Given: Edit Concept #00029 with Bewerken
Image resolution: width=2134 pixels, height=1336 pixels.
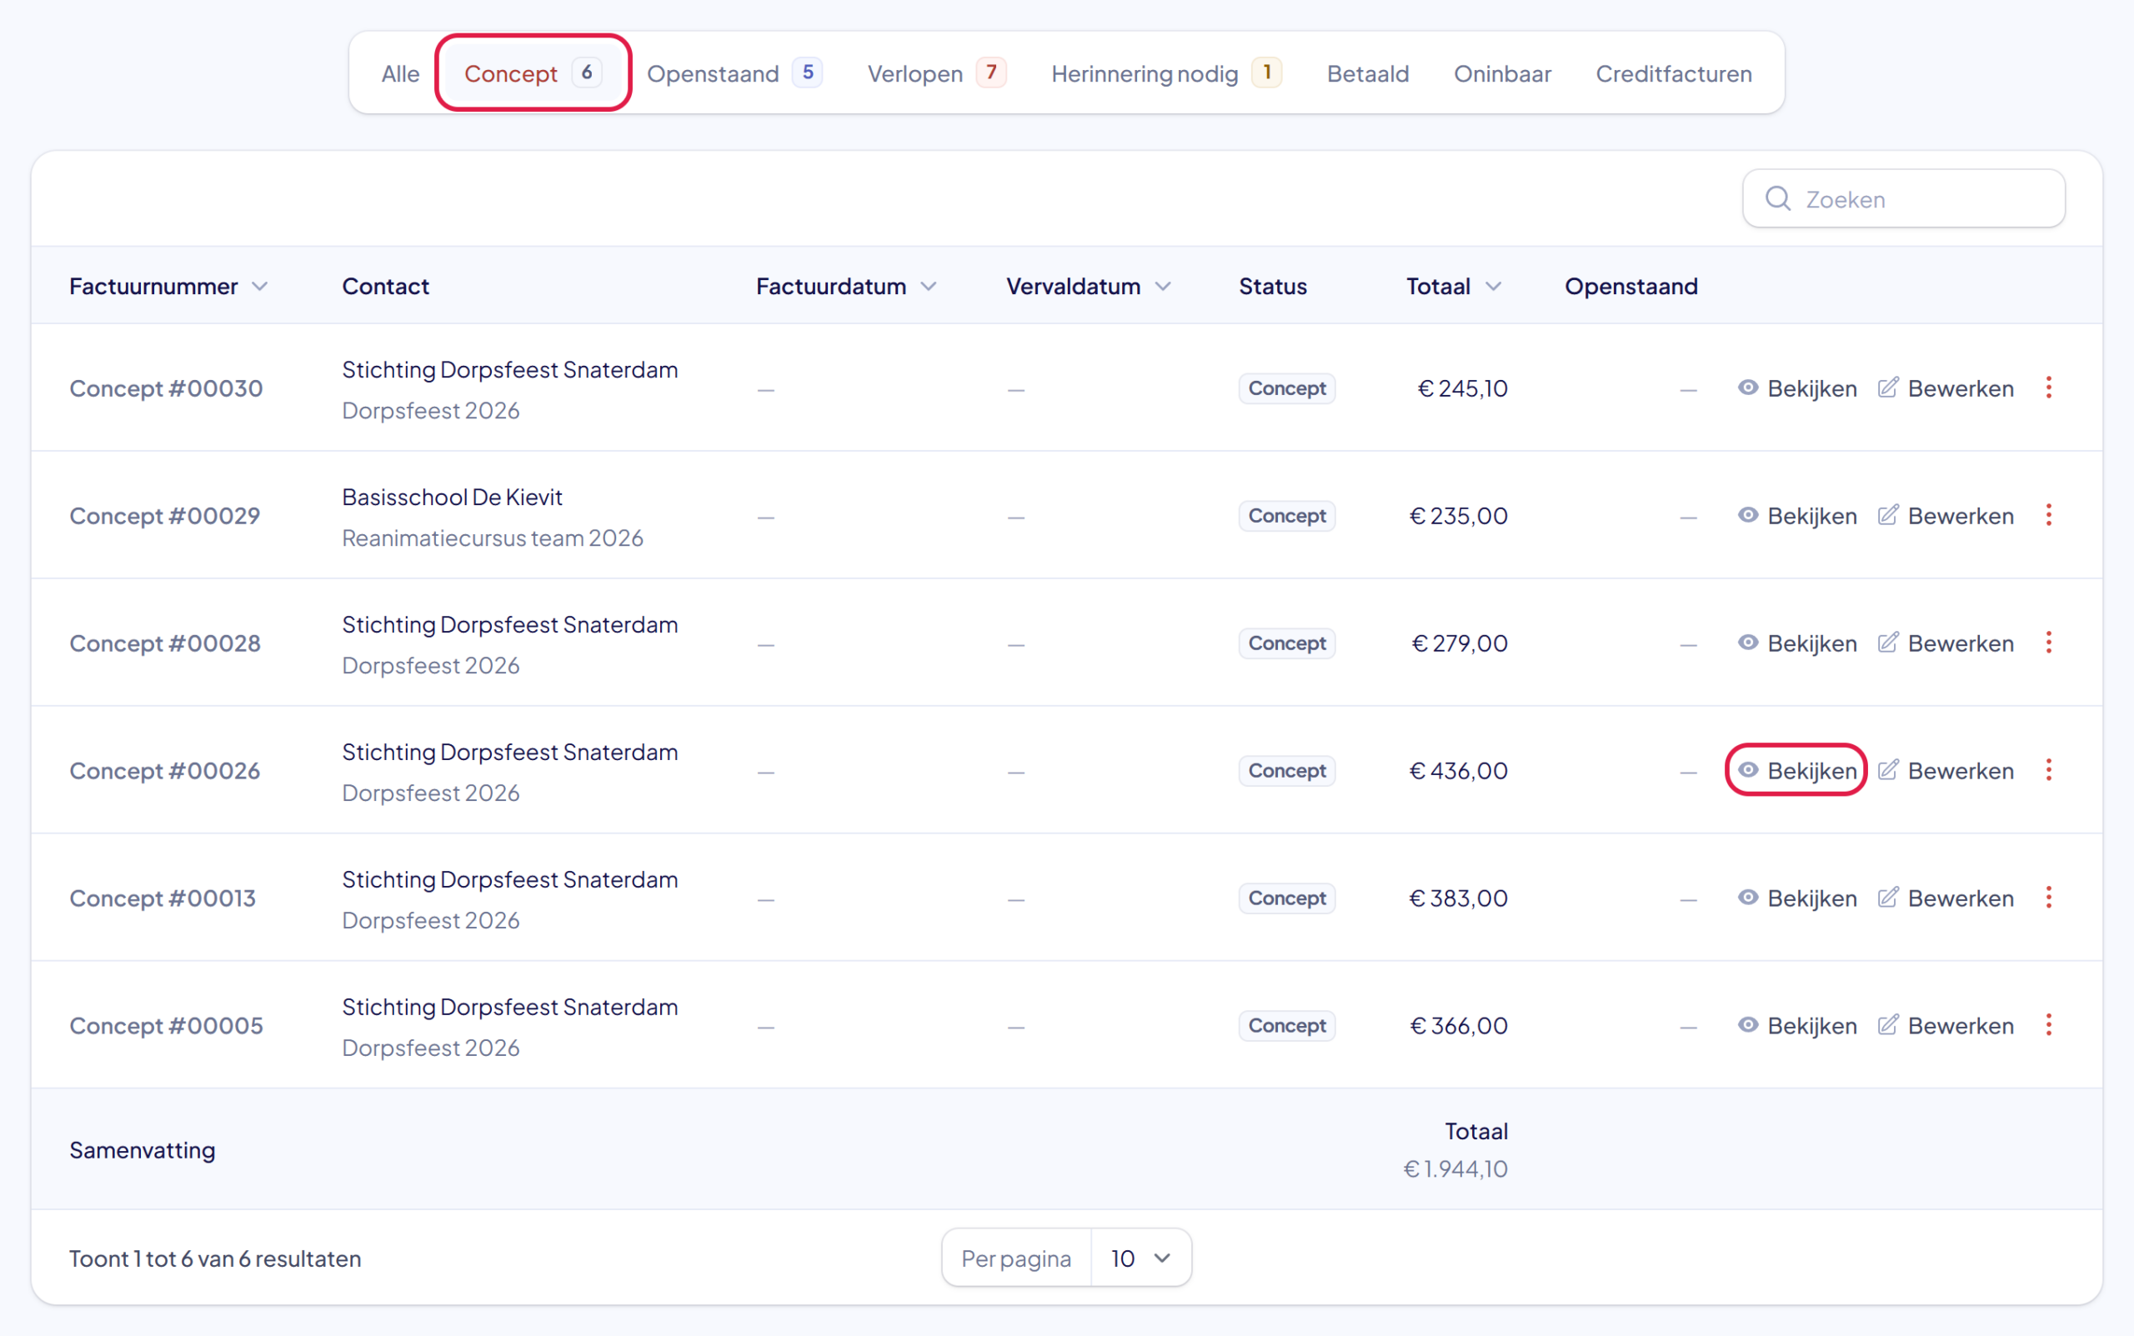Looking at the screenshot, I should [x=1946, y=515].
